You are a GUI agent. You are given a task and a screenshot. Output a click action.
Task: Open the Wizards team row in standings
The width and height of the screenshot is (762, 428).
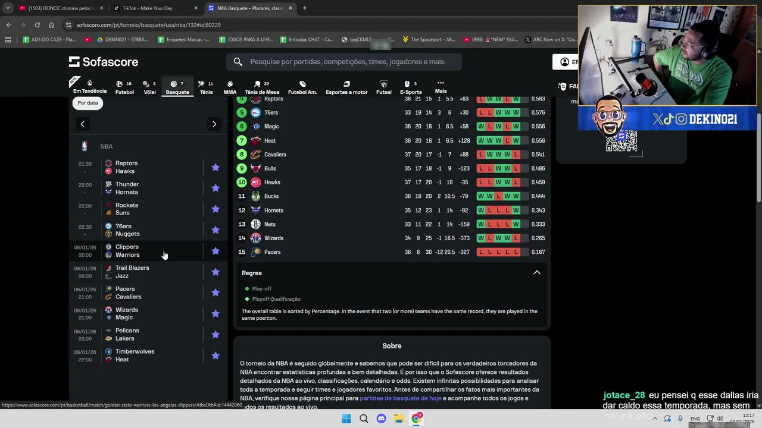[x=392, y=238]
